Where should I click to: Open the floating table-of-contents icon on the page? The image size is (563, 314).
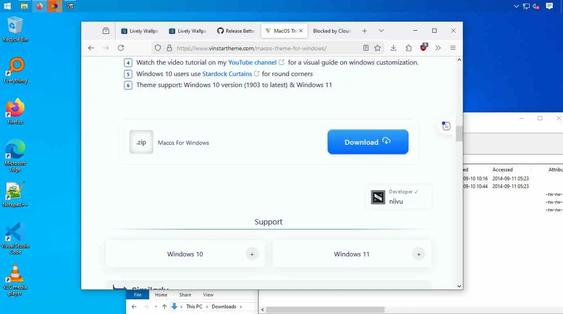click(446, 126)
